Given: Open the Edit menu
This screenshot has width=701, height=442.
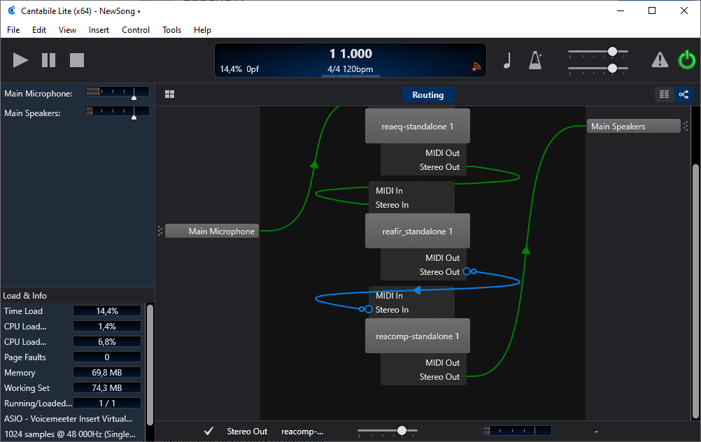Looking at the screenshot, I should [39, 30].
